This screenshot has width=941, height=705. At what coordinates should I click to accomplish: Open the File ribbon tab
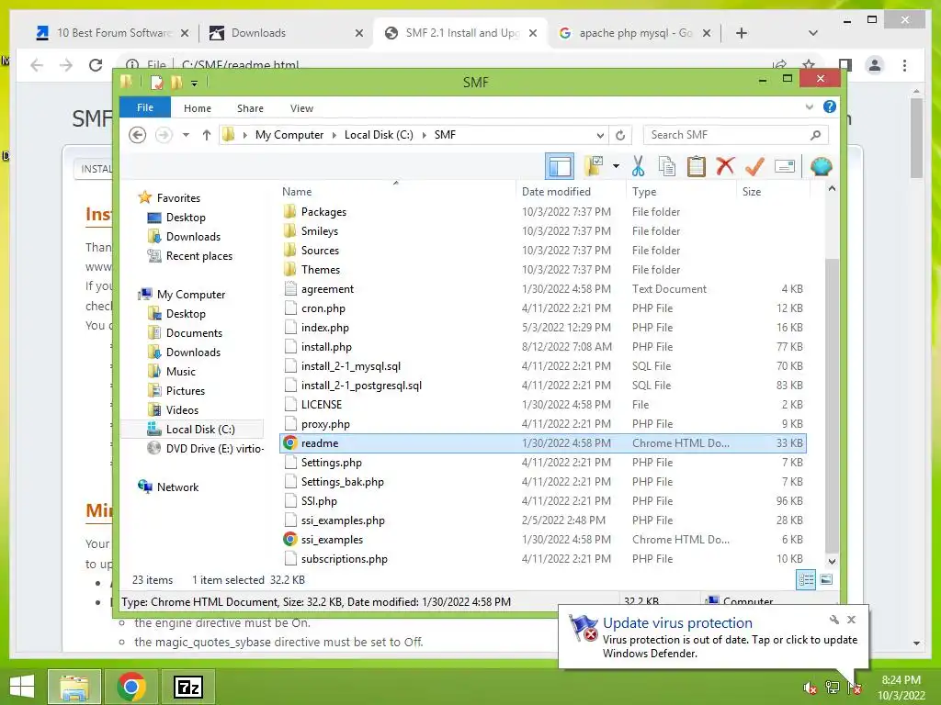[x=145, y=107]
